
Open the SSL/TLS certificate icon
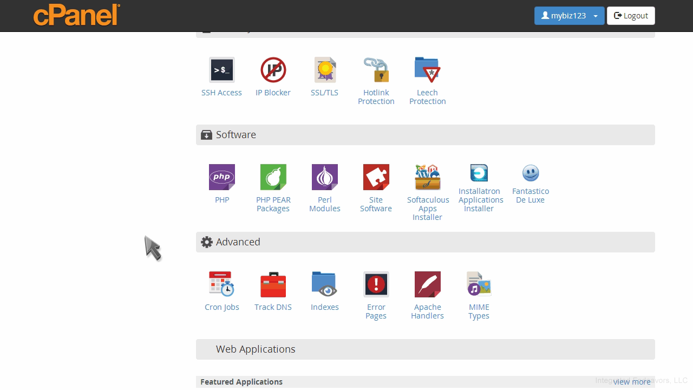325,70
